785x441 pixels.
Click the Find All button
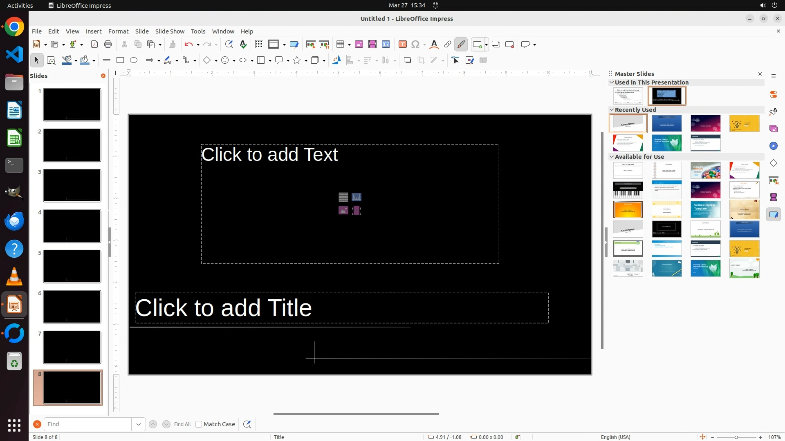point(182,424)
